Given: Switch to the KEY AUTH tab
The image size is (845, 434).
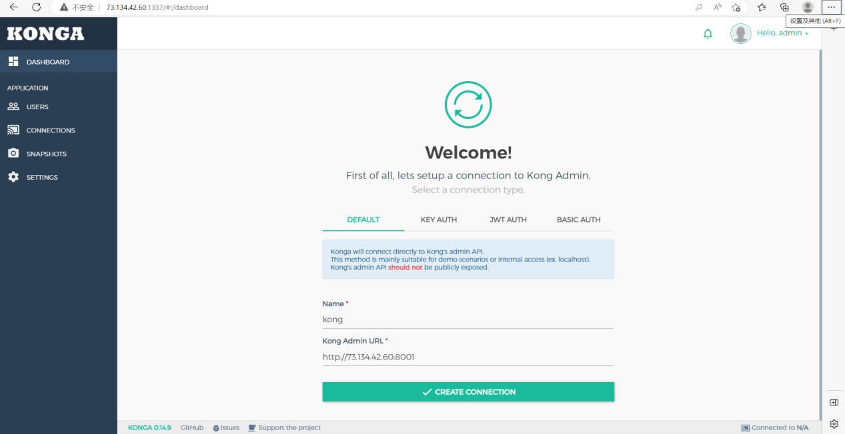Looking at the screenshot, I should 439,220.
